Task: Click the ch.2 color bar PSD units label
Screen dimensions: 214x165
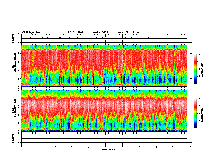Action: [x=202, y=114]
